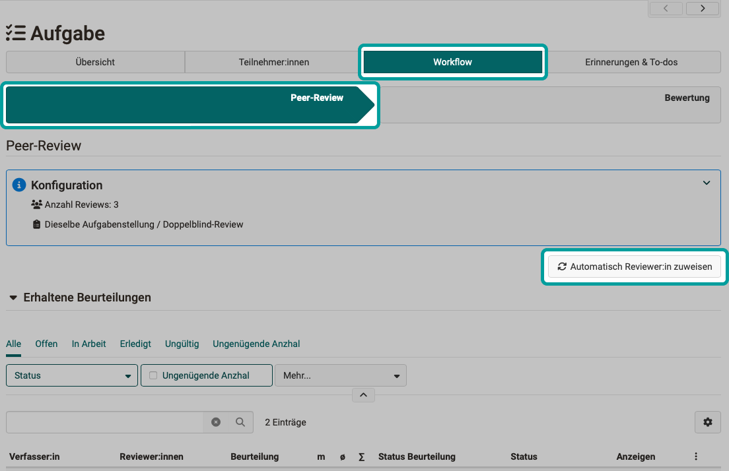Click the refresh icon inside the Reviewer assignment button
This screenshot has height=471, width=729.
click(x=562, y=267)
